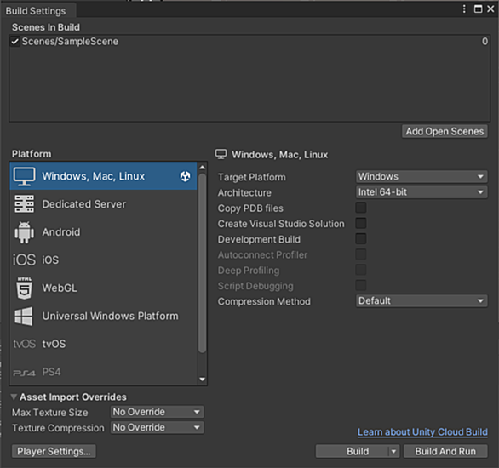Screen dimensions: 499x468
Task: Open Learn about Unity Cloud Build link
Action: [x=422, y=432]
